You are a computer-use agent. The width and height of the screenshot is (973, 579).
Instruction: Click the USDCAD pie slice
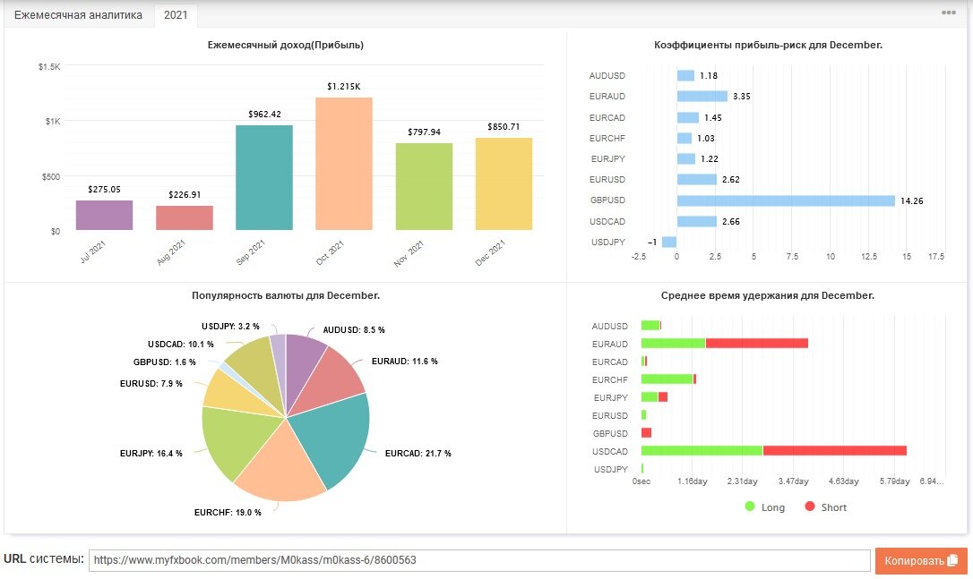[x=257, y=372]
